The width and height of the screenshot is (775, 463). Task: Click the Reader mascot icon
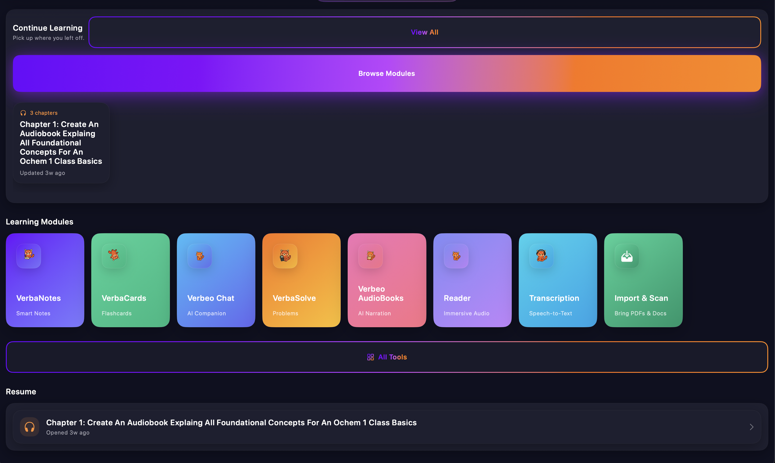click(456, 256)
